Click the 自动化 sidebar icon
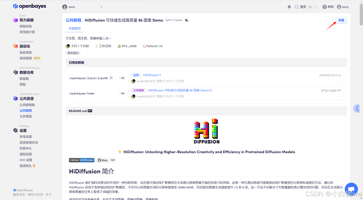The width and height of the screenshot is (363, 200). [x=15, y=46]
